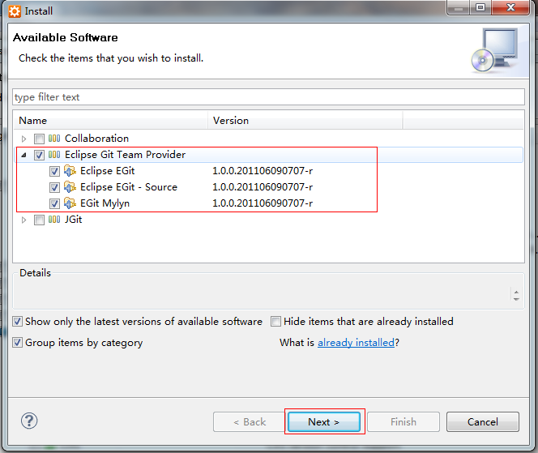Click the Collaboration category icon

click(x=54, y=139)
